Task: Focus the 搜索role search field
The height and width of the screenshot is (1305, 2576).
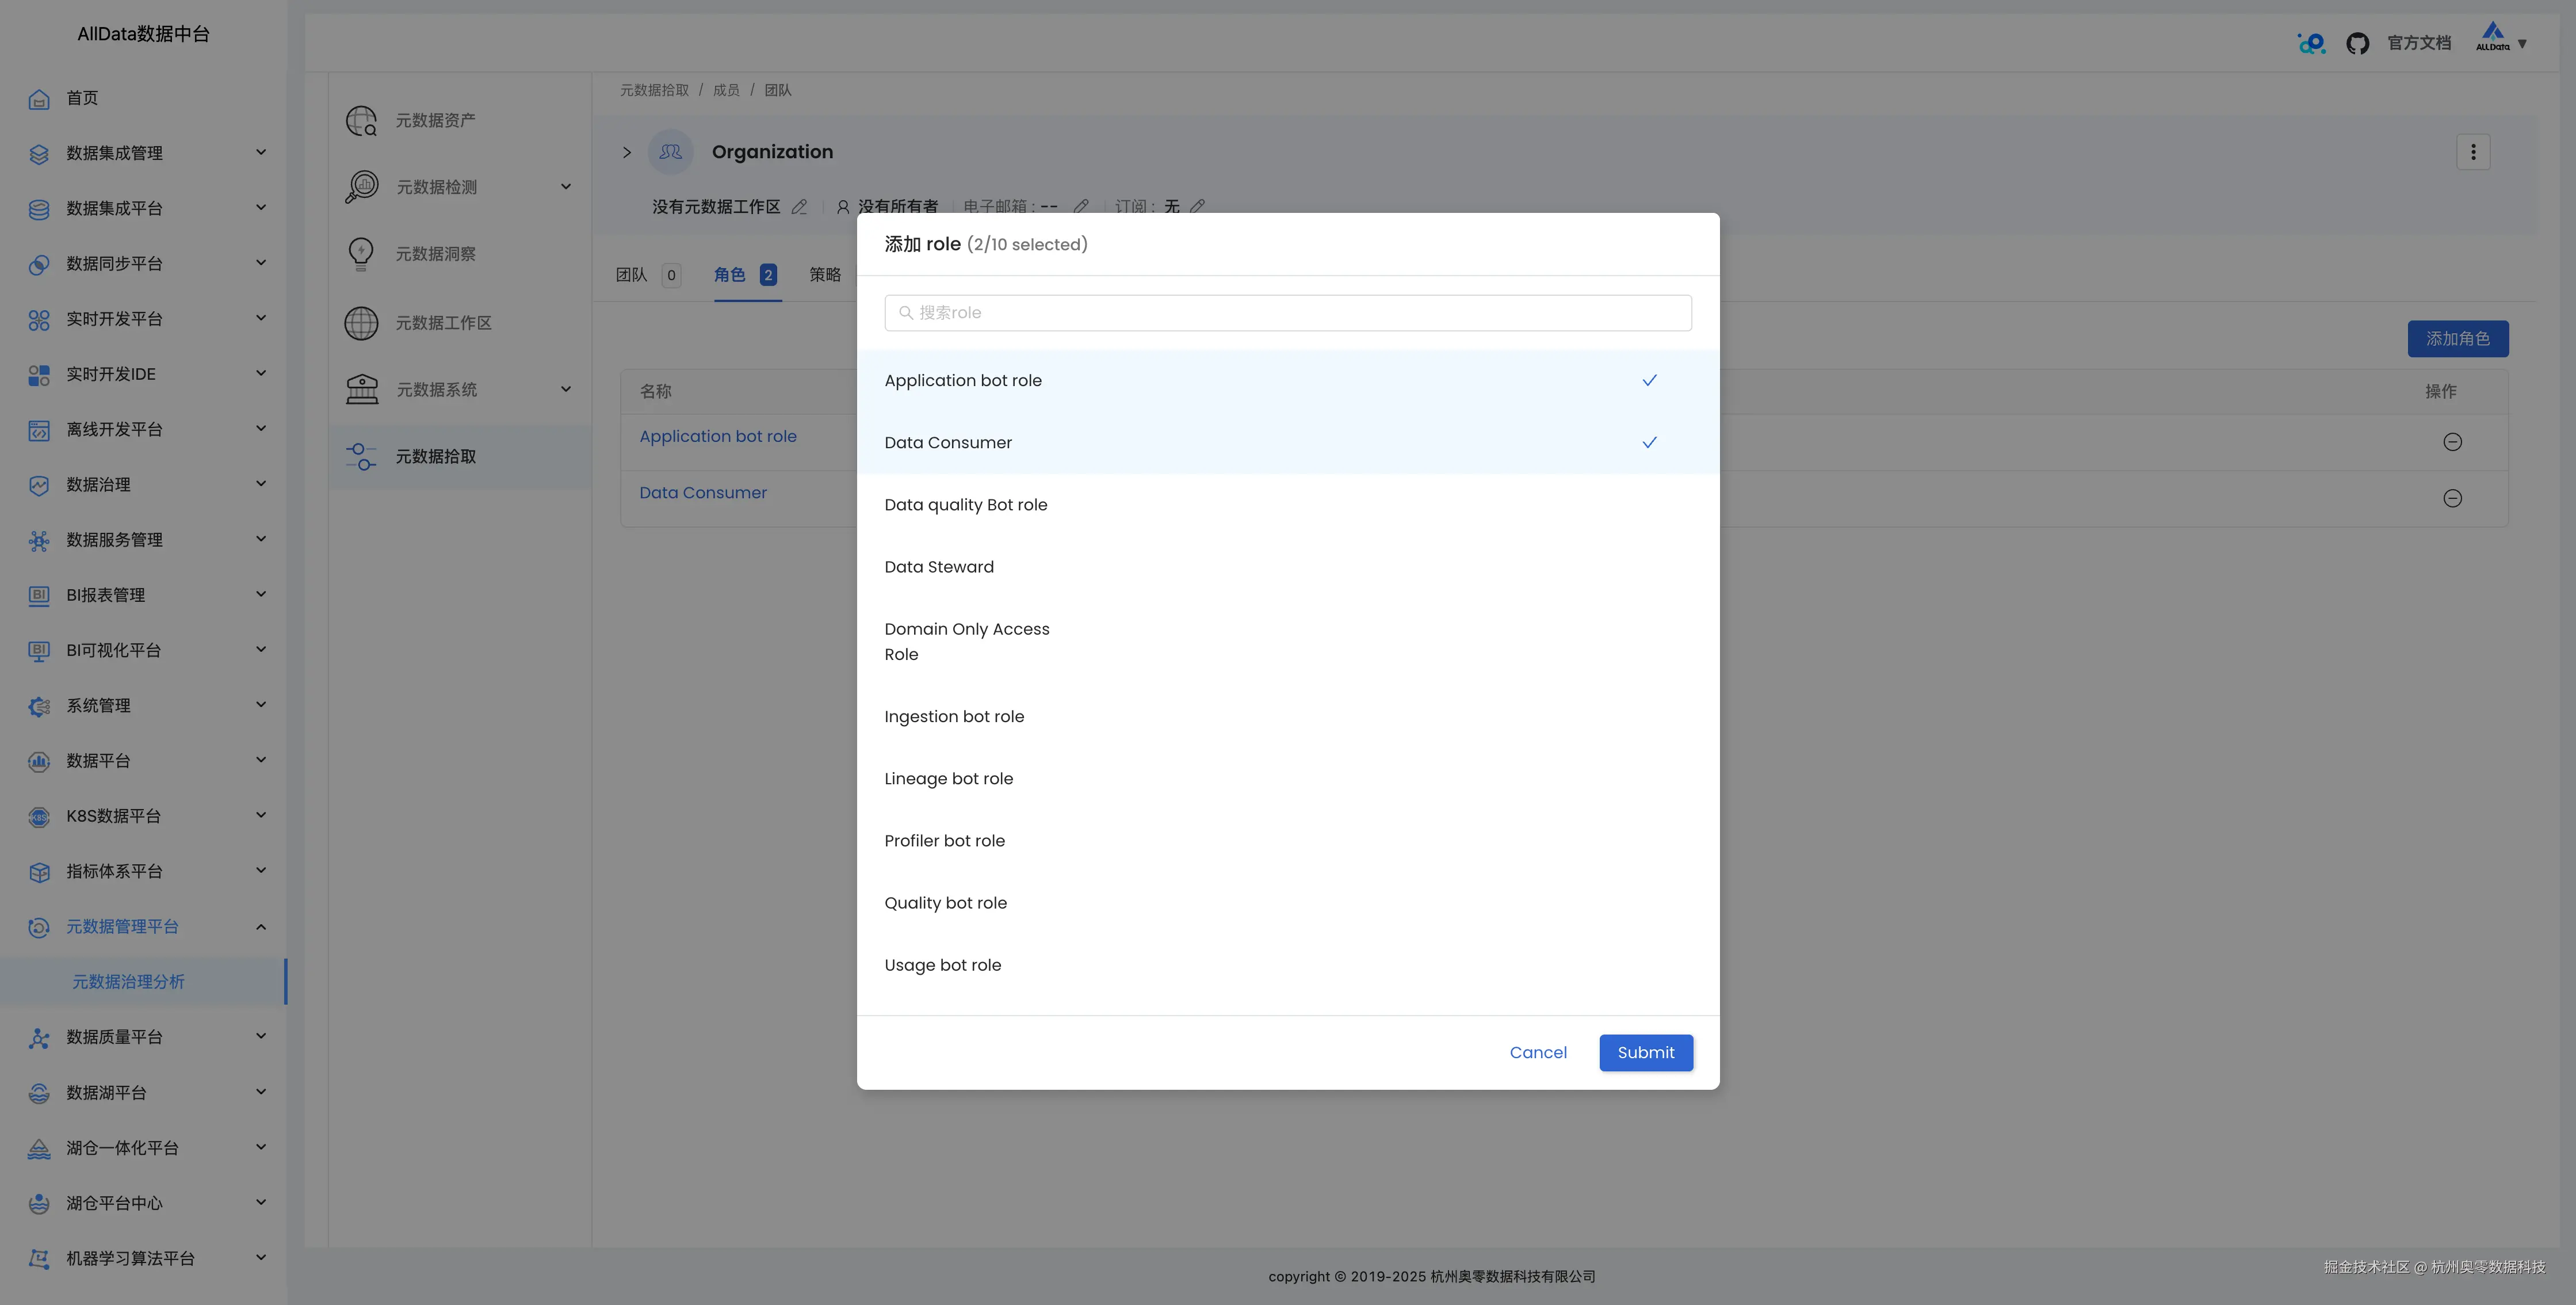Action: click(x=1287, y=313)
